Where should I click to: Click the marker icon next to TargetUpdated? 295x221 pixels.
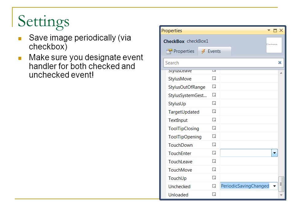coord(214,111)
